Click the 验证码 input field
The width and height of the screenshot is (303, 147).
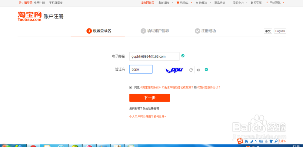coord(141,69)
